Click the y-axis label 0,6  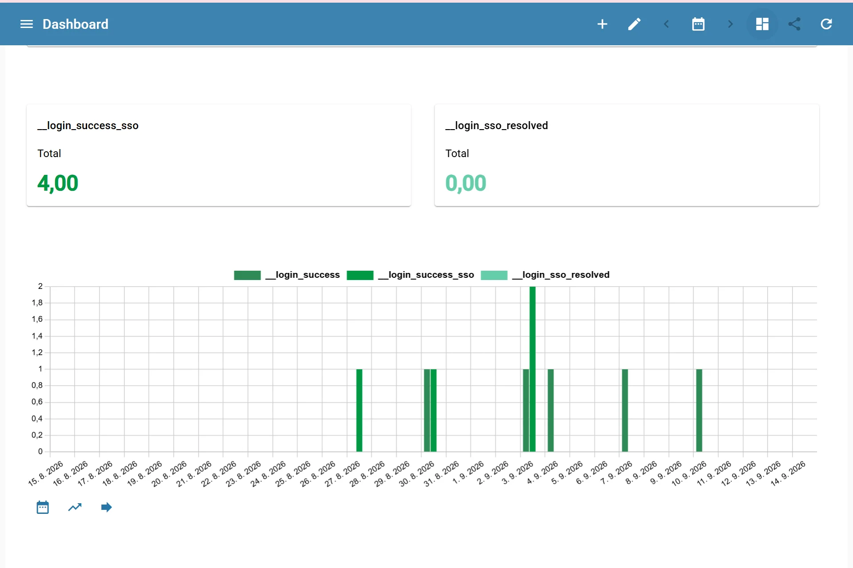[x=37, y=402]
